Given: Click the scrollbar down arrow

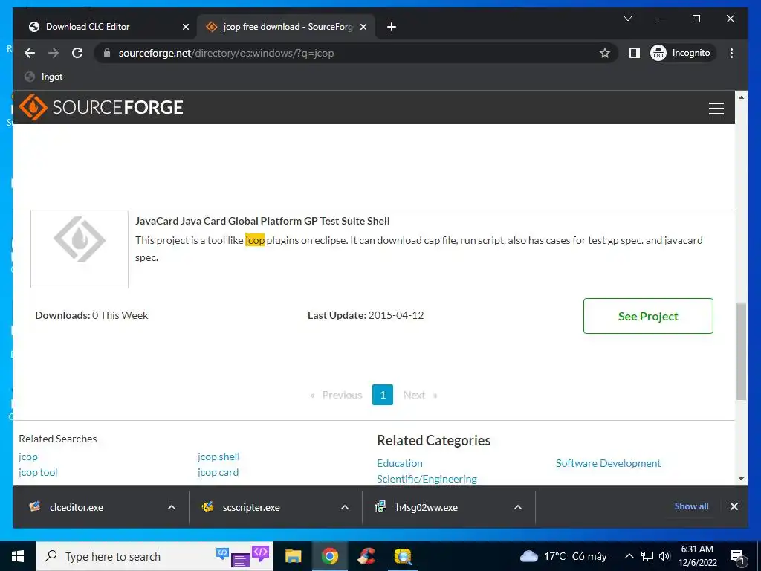Looking at the screenshot, I should [741, 479].
